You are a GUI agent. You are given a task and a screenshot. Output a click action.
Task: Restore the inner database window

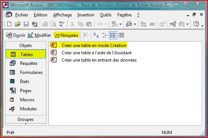pyautogui.click(x=194, y=15)
